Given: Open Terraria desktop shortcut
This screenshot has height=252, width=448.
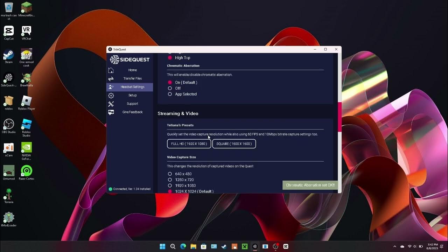Looking at the screenshot, I should (9, 196).
